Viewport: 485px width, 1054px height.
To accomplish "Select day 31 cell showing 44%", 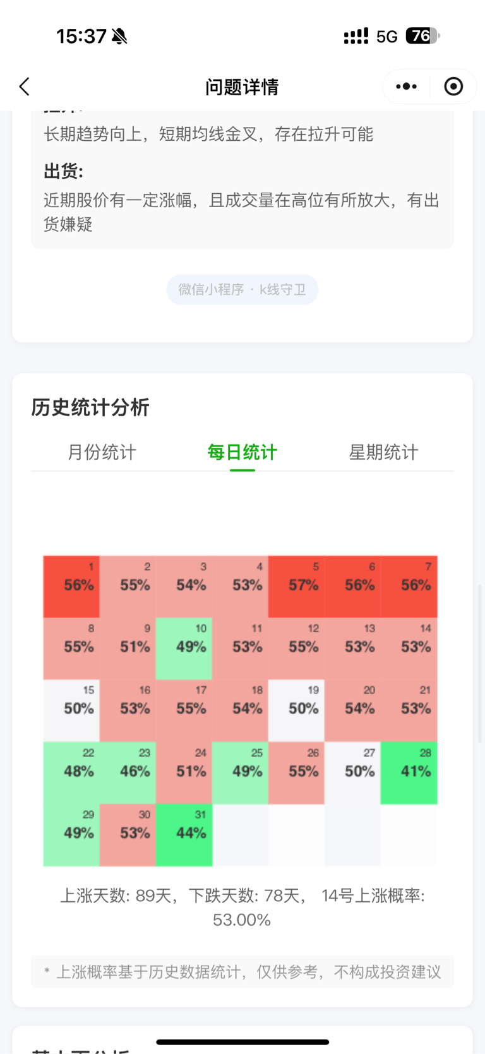I will click(x=184, y=835).
